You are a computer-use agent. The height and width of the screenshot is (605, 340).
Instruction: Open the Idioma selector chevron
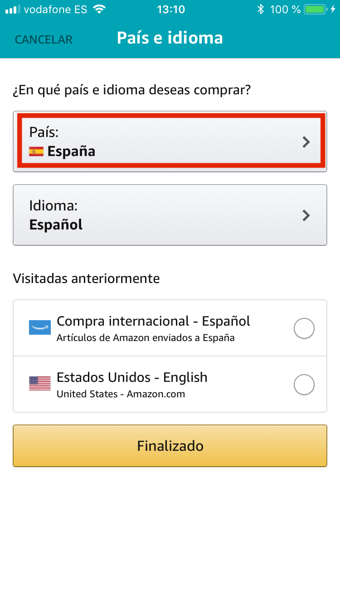[306, 215]
